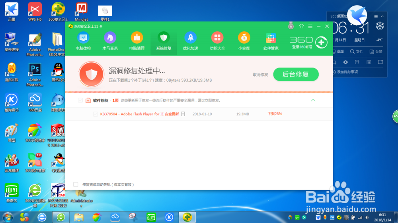
Task: Click the details document icon beside KB370504
Action: 183,114
